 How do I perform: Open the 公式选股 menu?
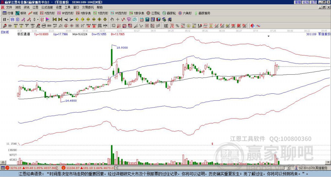pyautogui.click(x=47, y=7)
